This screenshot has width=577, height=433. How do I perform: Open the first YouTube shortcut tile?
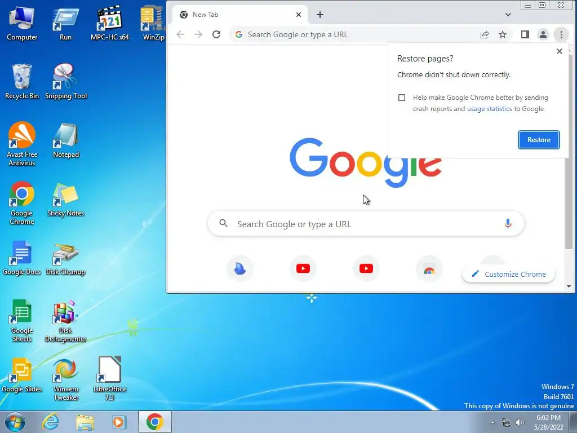(303, 268)
